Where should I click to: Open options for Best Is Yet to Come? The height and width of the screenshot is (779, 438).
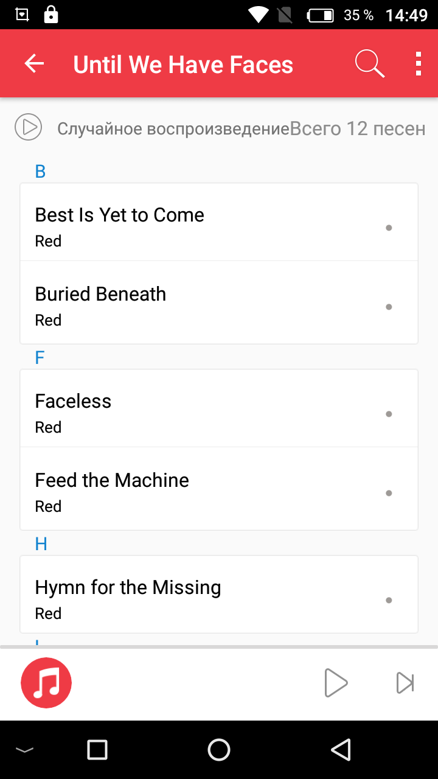click(x=389, y=228)
